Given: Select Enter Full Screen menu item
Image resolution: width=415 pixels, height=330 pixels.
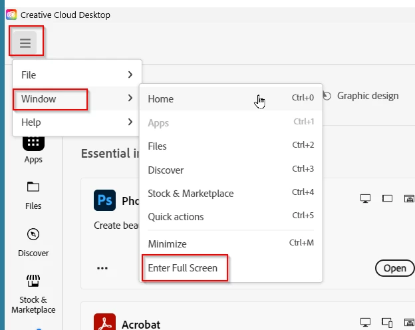Looking at the screenshot, I should (x=231, y=267).
